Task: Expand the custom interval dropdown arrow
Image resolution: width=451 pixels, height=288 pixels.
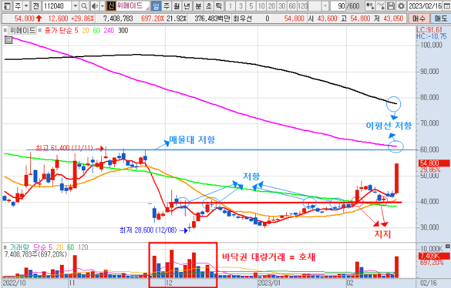Action: 325,6
